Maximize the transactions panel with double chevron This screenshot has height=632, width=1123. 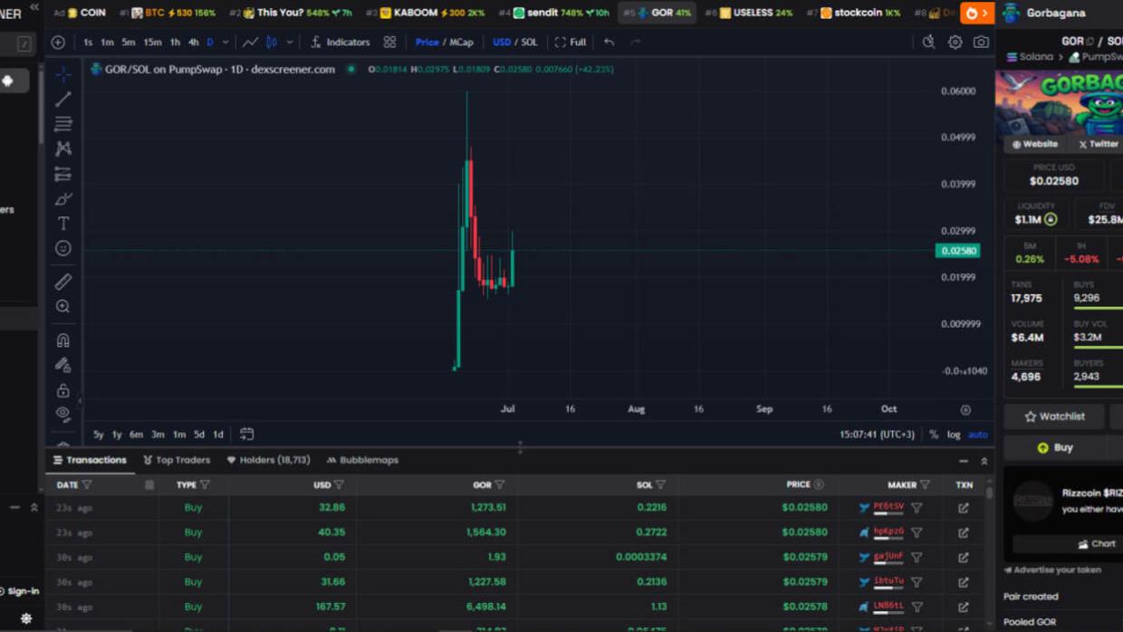tap(984, 461)
